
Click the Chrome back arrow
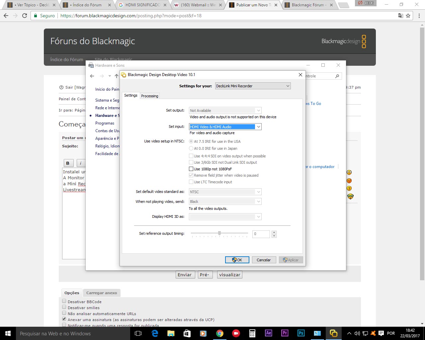[x=6, y=16]
